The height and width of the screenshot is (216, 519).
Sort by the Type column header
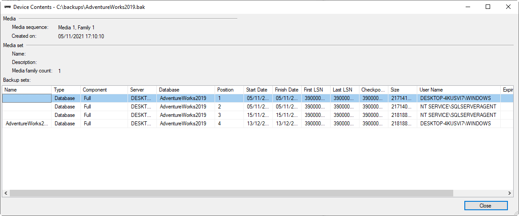pos(66,90)
